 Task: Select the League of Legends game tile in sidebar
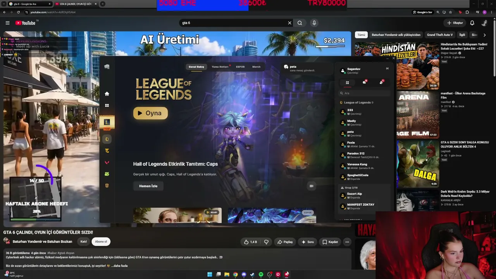pos(107,122)
